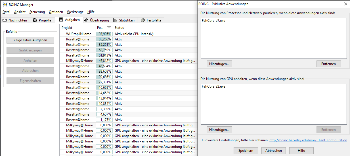
Task: Select FahCore_22.exe in the GPU list
Action: 213,86
